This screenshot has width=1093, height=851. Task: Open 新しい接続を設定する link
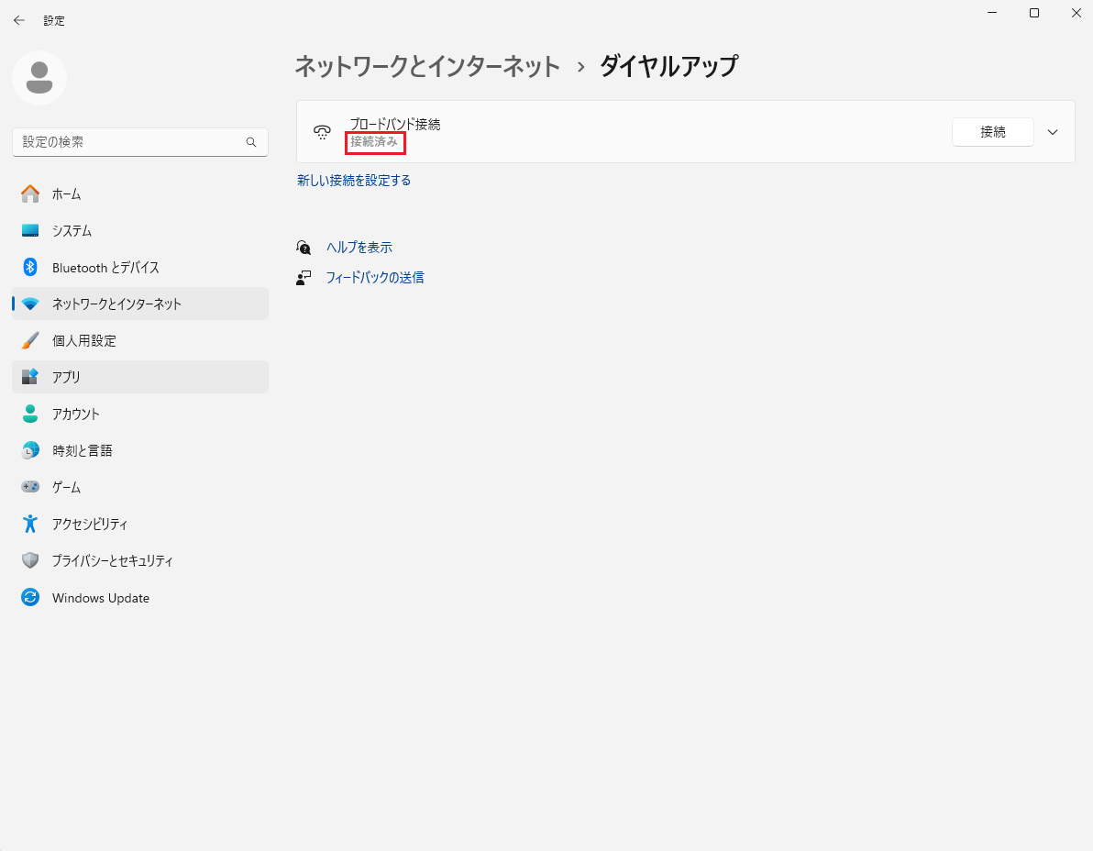click(353, 180)
